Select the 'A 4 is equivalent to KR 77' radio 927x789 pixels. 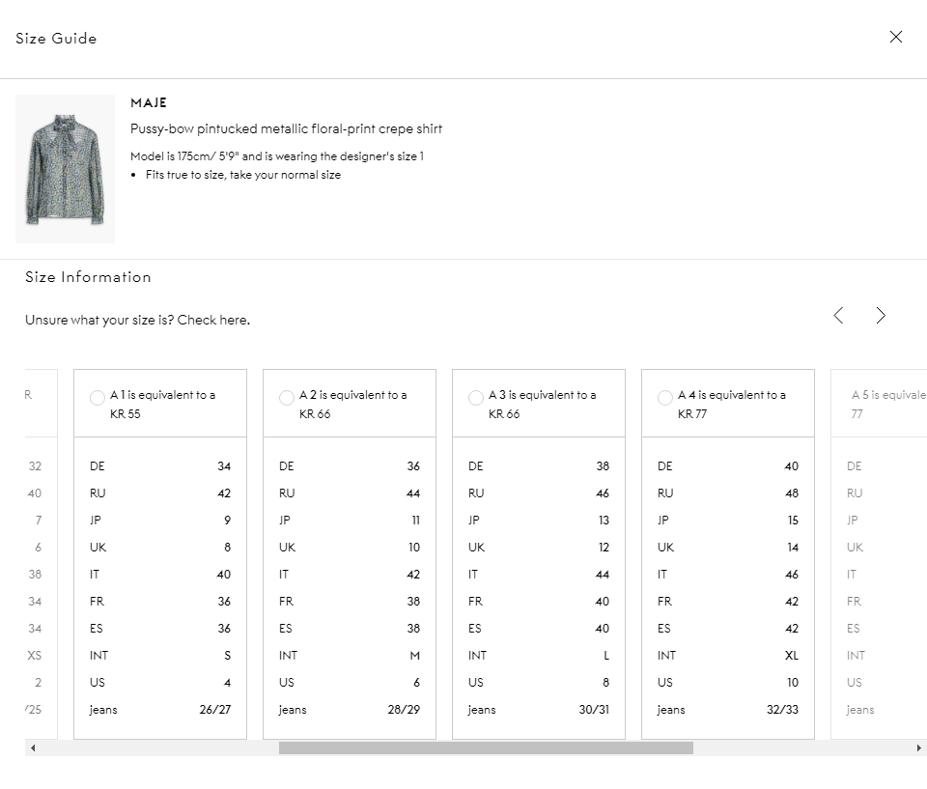[664, 398]
